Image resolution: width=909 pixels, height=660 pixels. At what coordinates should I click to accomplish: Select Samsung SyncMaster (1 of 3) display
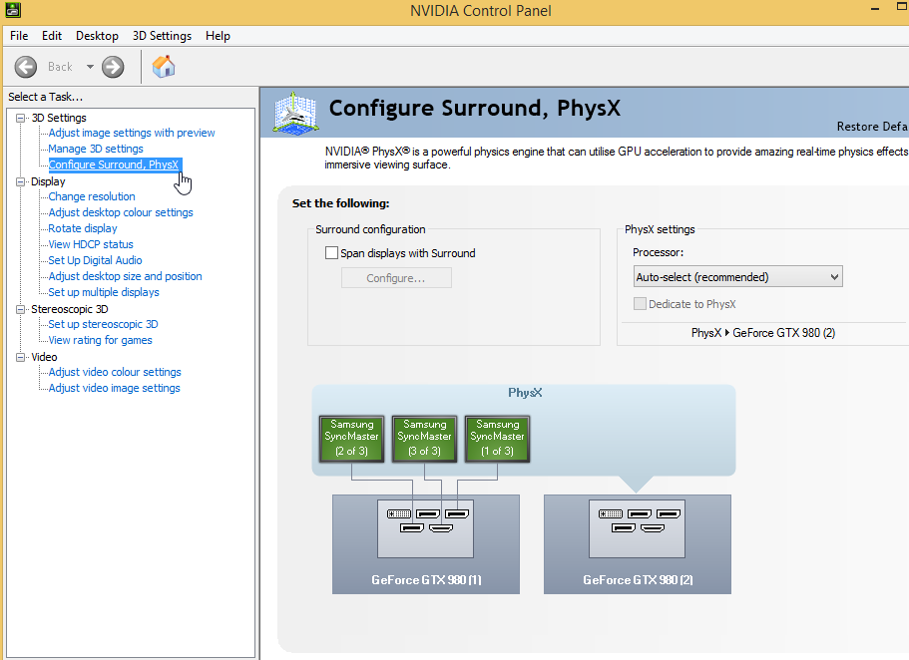(497, 438)
